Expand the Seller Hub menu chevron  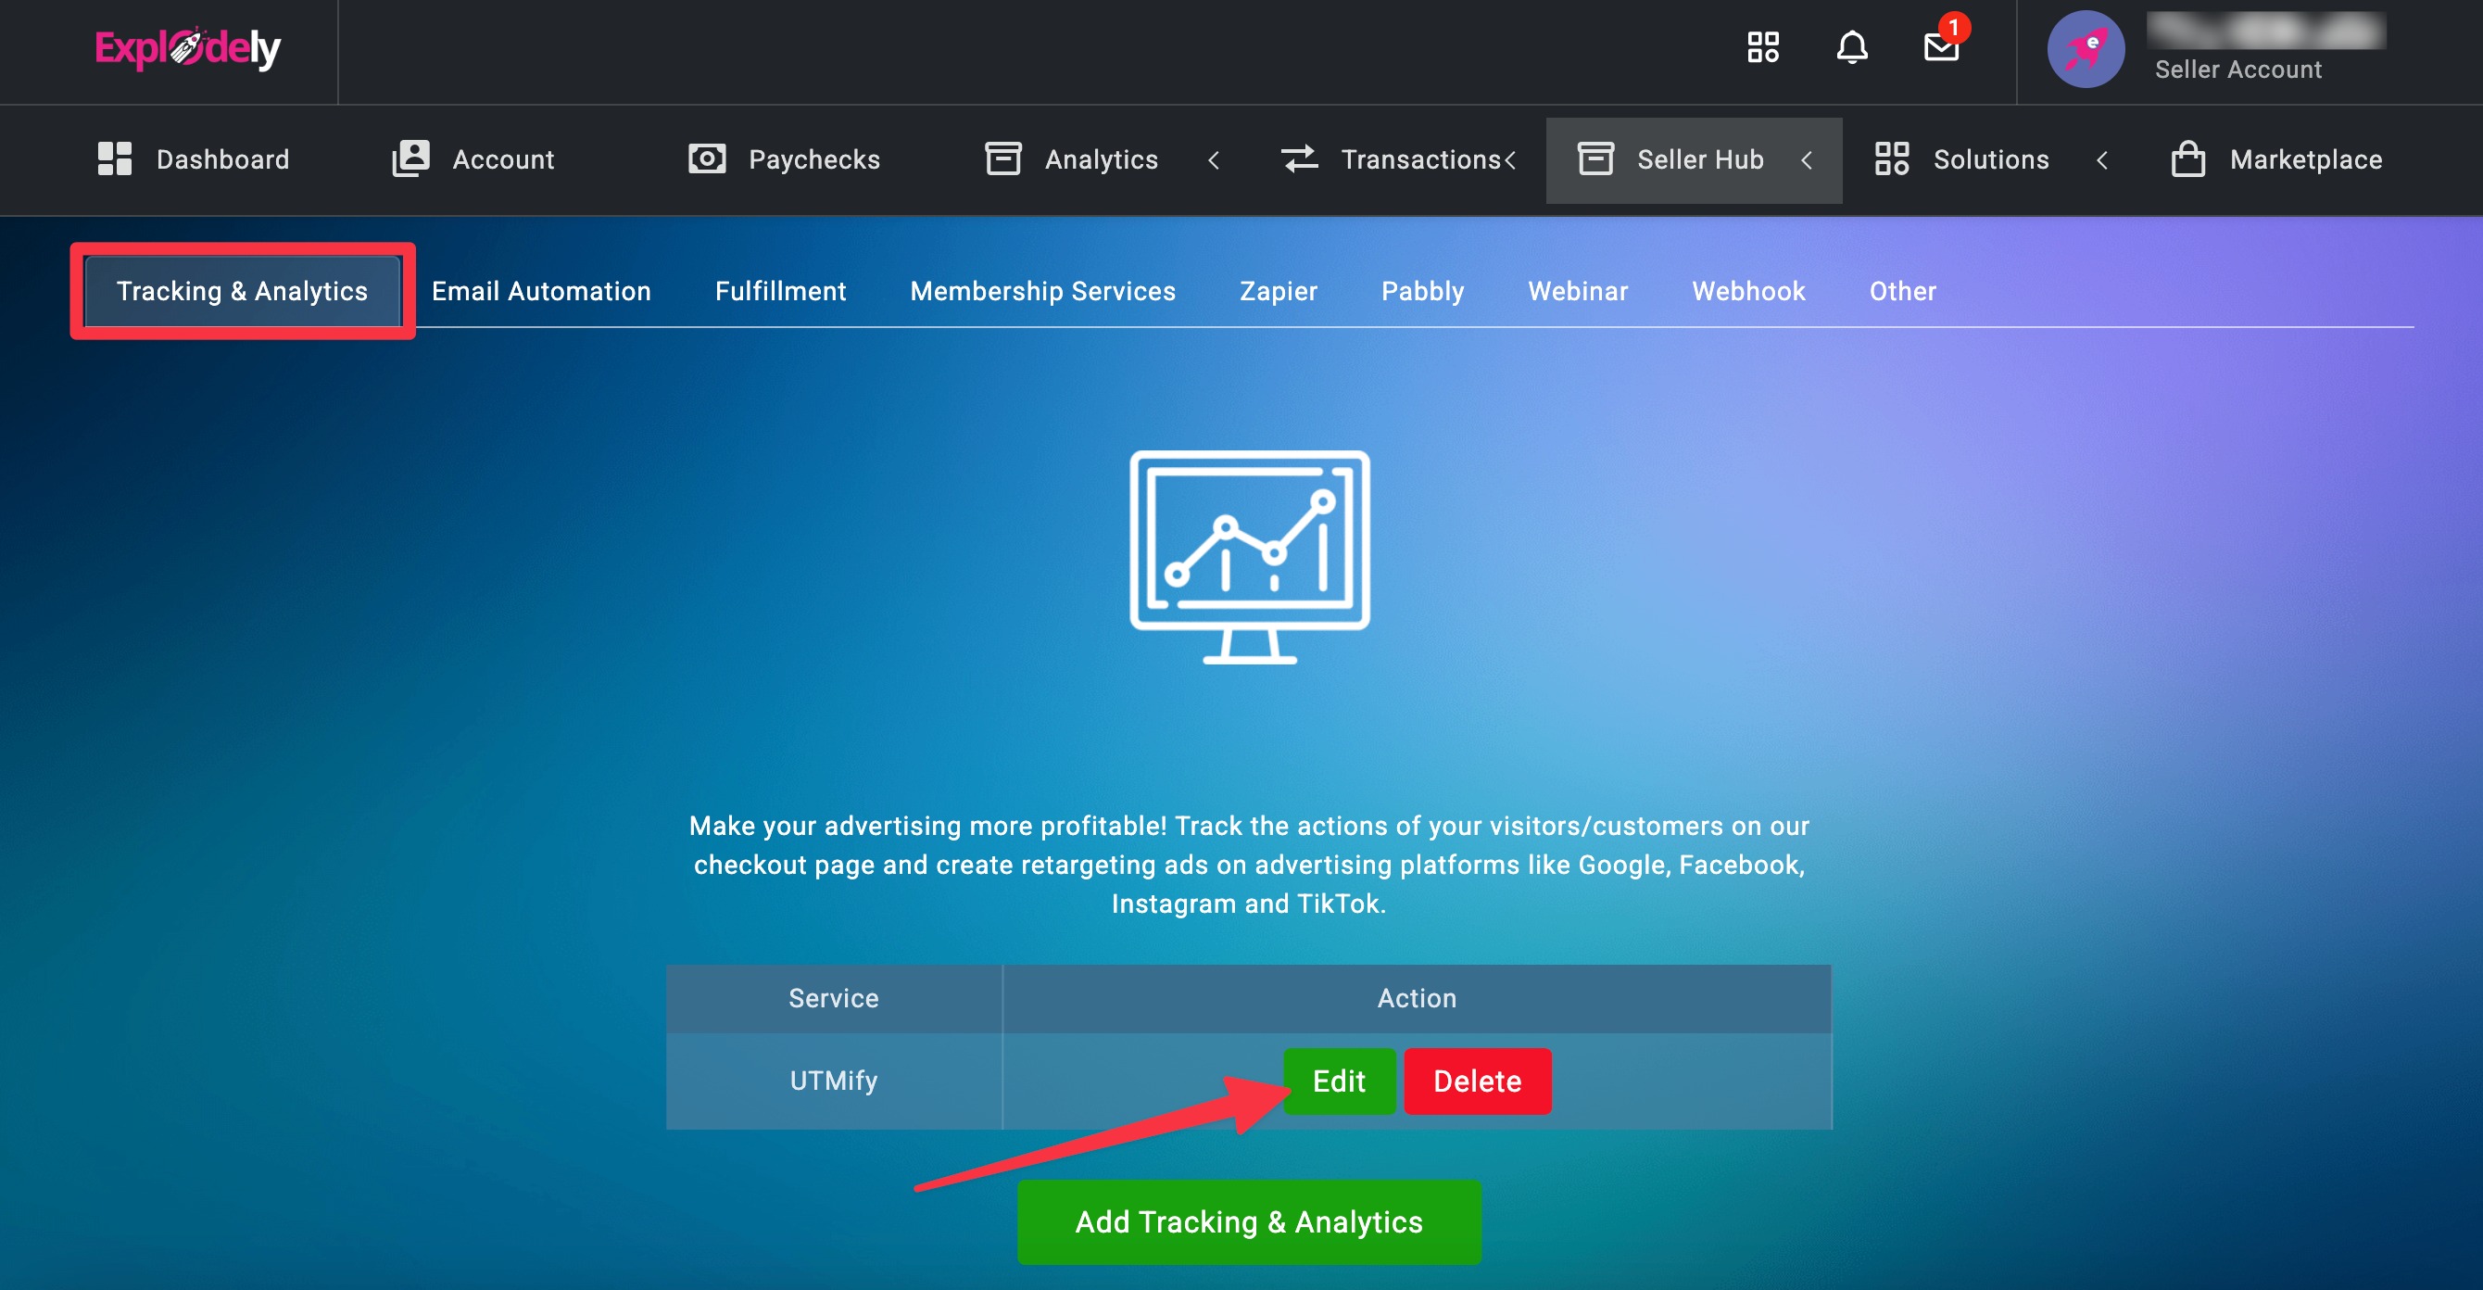(x=1807, y=160)
